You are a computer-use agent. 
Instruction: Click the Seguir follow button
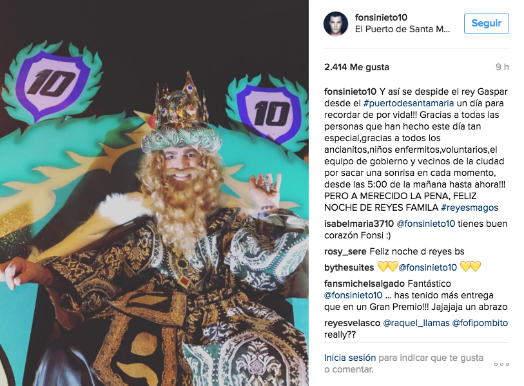(x=486, y=23)
